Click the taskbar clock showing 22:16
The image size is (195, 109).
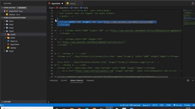click(188, 108)
